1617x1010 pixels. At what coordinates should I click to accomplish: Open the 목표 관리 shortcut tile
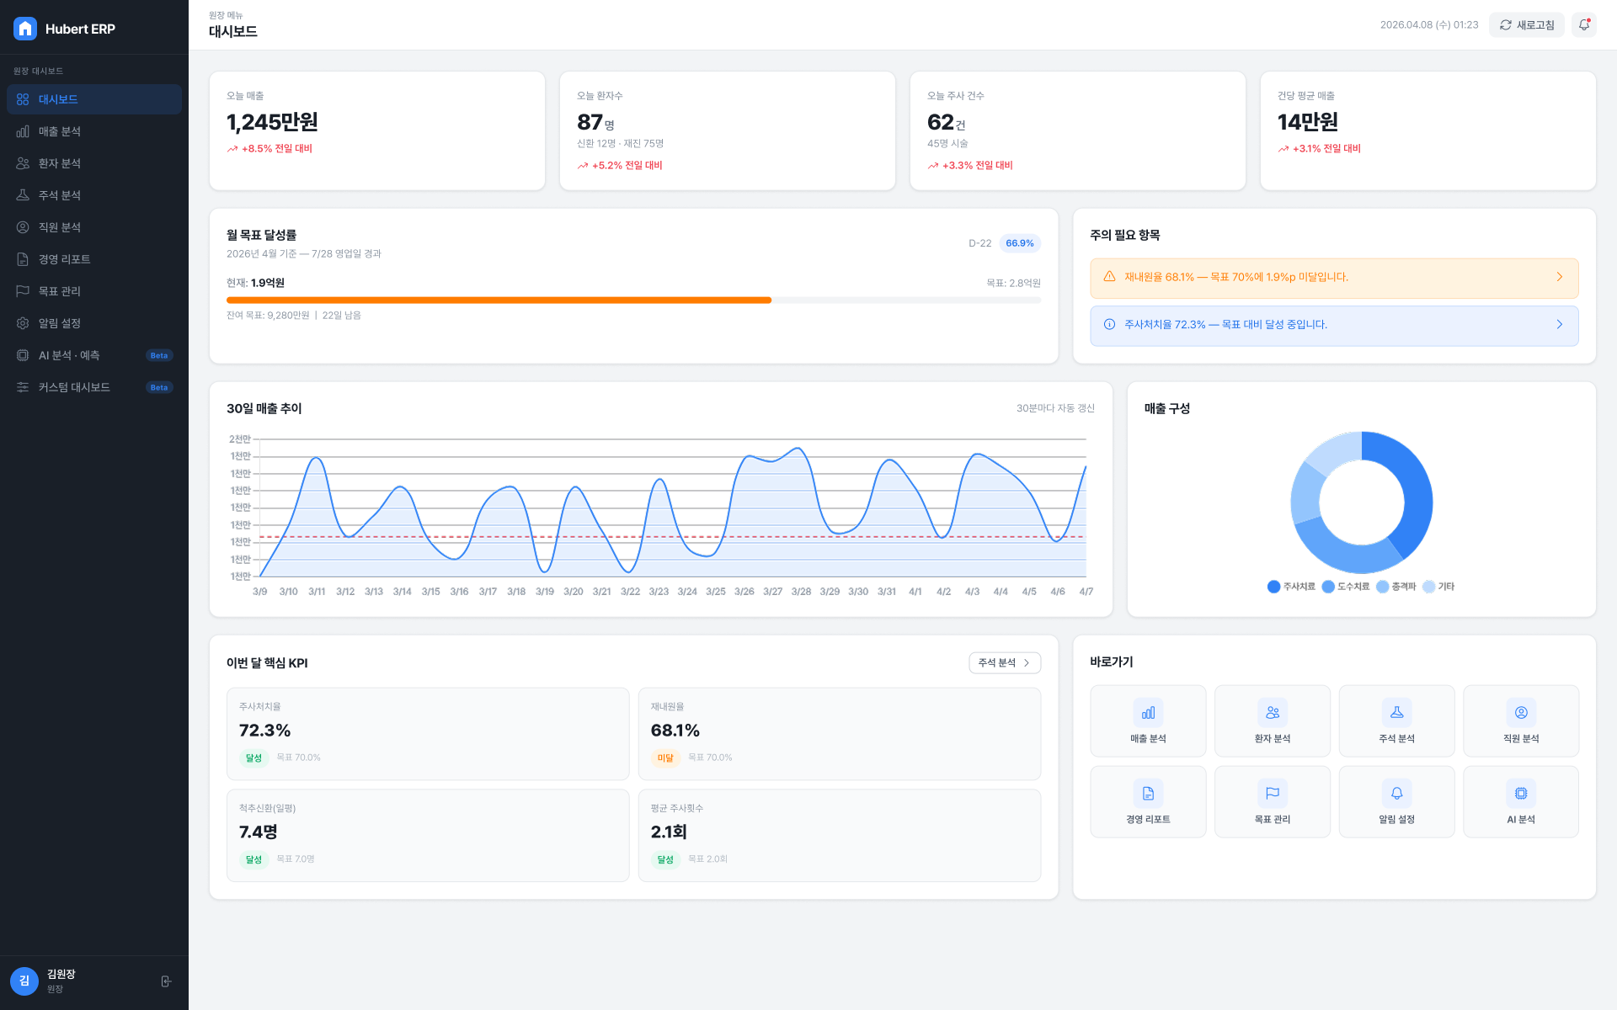click(1273, 802)
